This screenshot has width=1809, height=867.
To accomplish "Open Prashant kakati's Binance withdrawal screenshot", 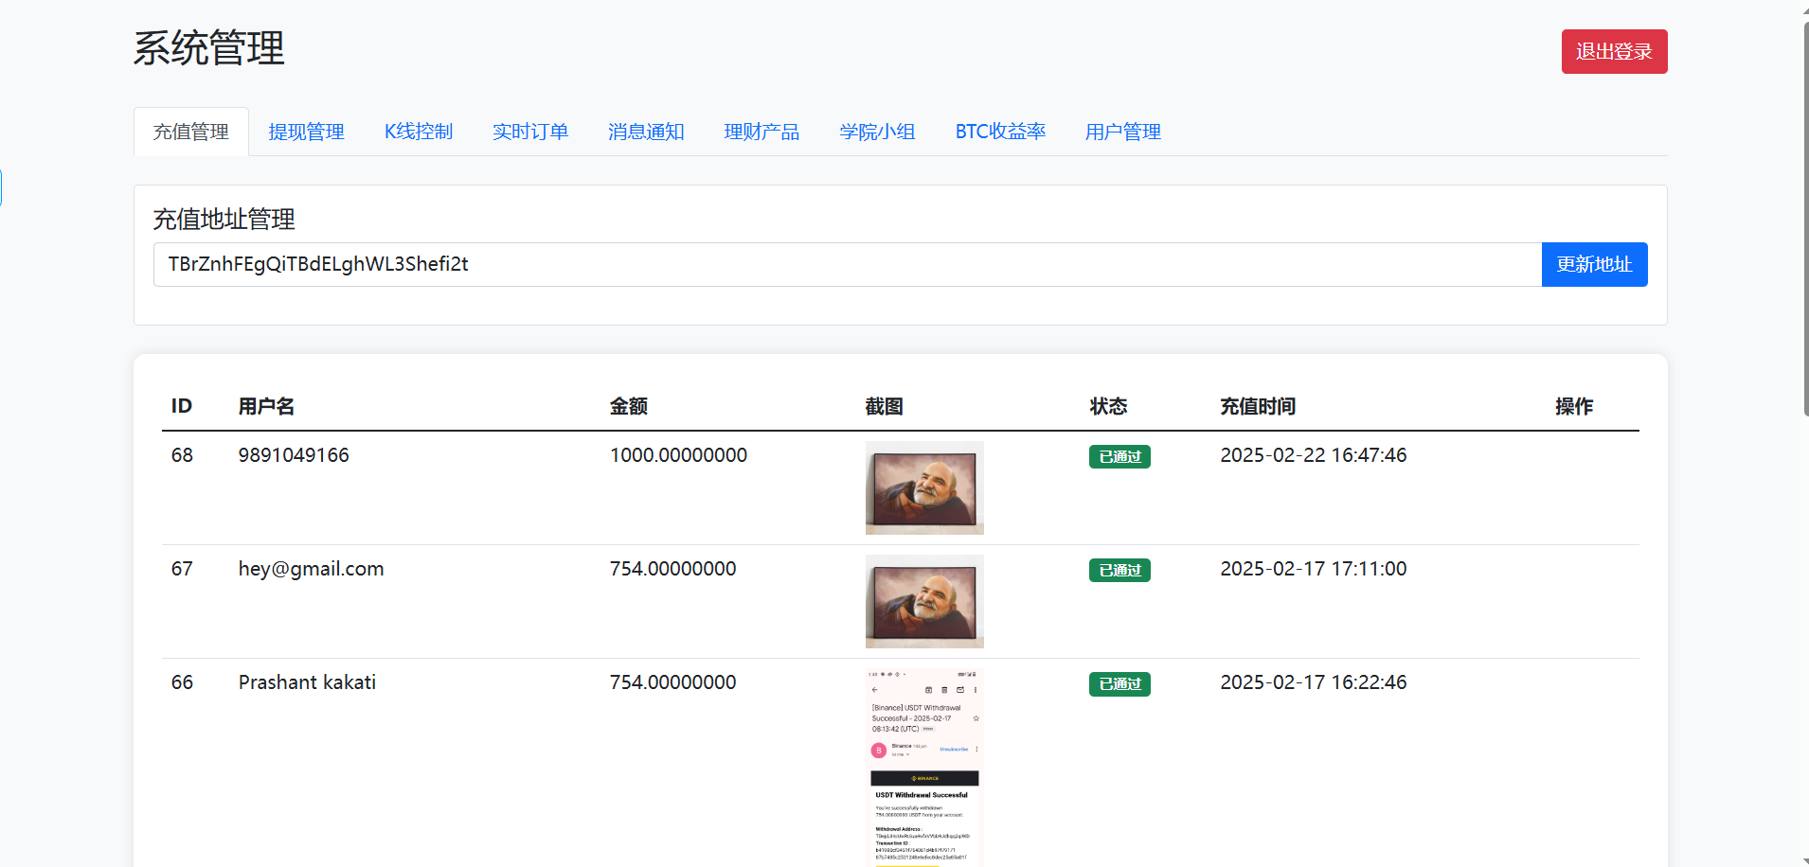I will click(x=923, y=767).
